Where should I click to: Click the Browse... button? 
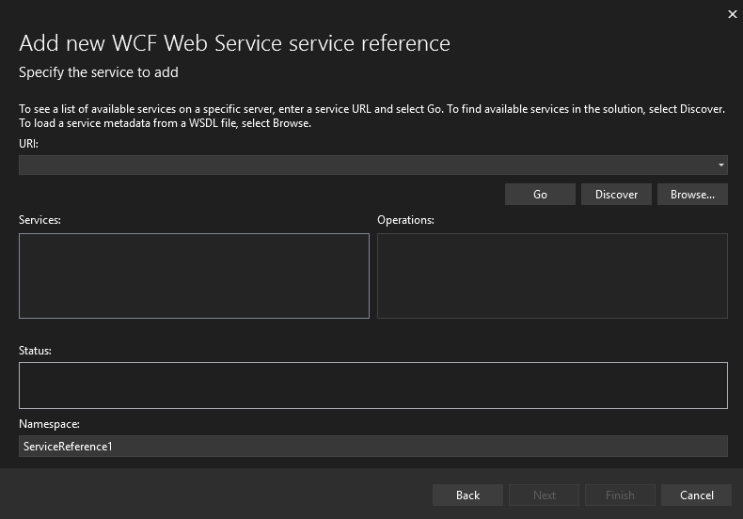[x=692, y=194]
